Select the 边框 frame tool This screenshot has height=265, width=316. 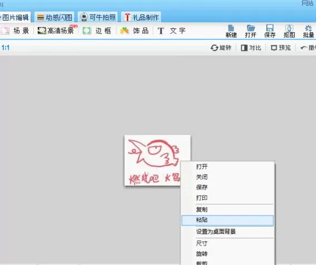(98, 31)
